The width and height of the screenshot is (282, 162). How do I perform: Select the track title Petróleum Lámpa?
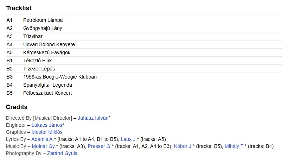pos(43,20)
